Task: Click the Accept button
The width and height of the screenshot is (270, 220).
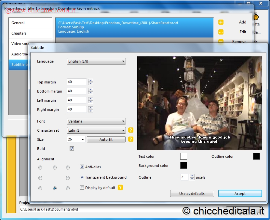Action: [x=240, y=194]
